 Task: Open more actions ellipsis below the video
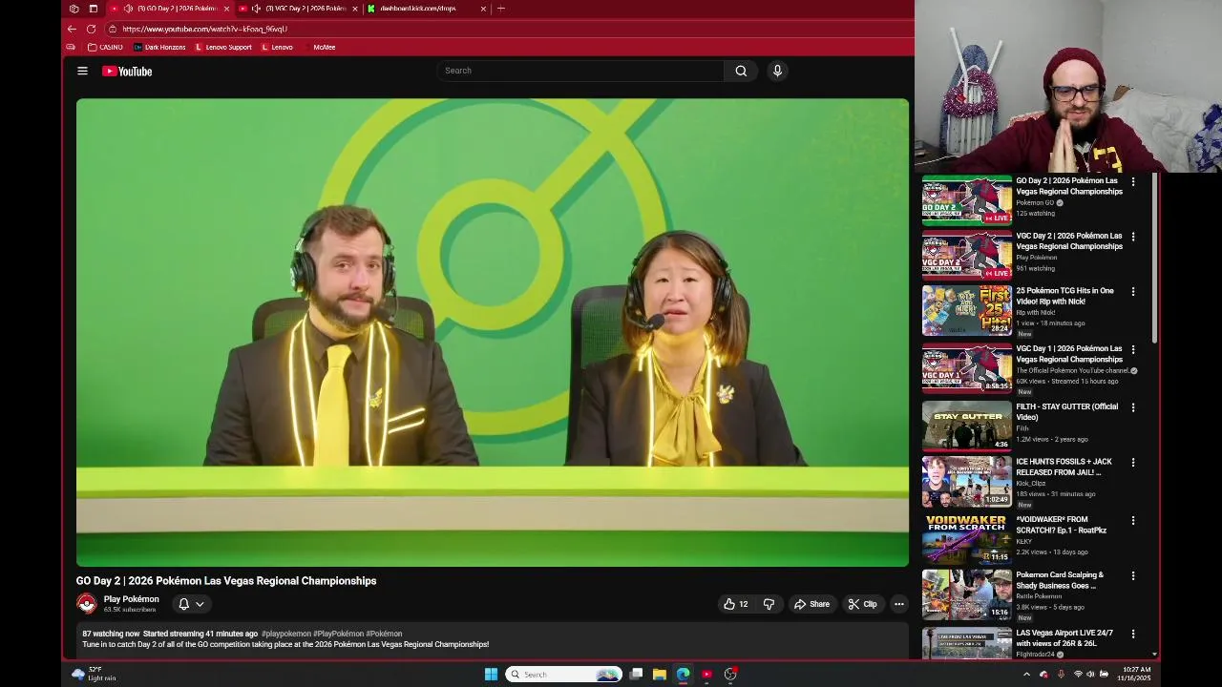(x=898, y=604)
